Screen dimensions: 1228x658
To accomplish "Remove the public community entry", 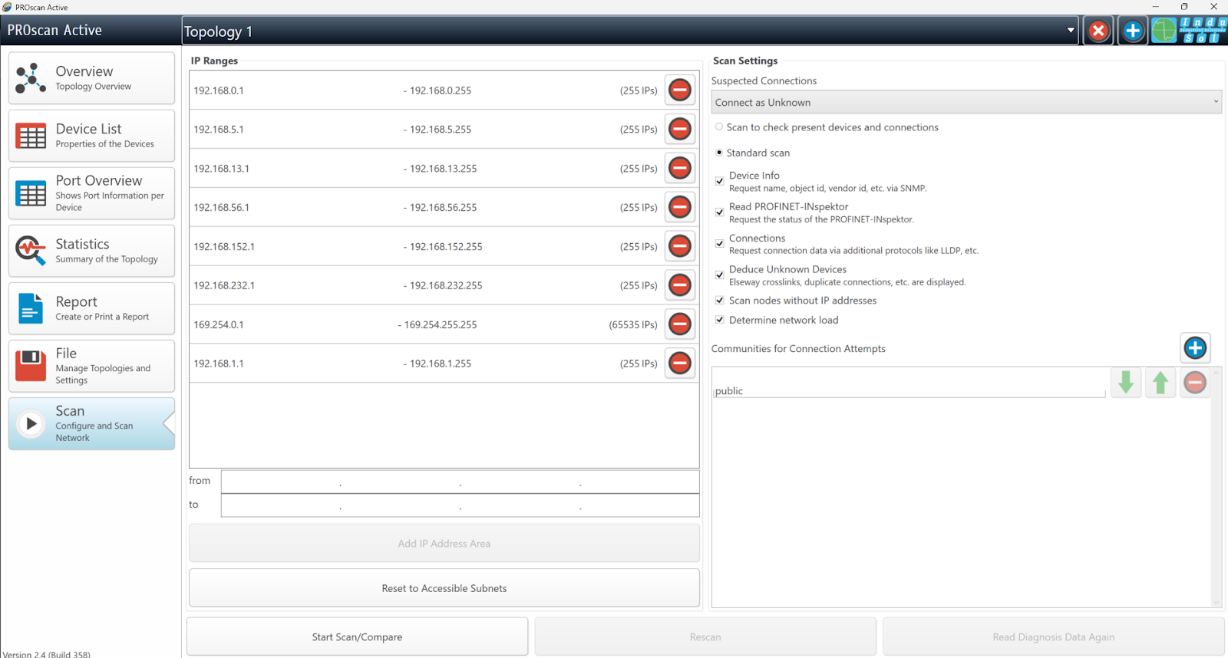I will [1195, 382].
